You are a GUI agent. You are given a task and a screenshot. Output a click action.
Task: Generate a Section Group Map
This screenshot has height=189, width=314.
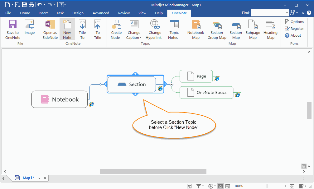(217, 30)
